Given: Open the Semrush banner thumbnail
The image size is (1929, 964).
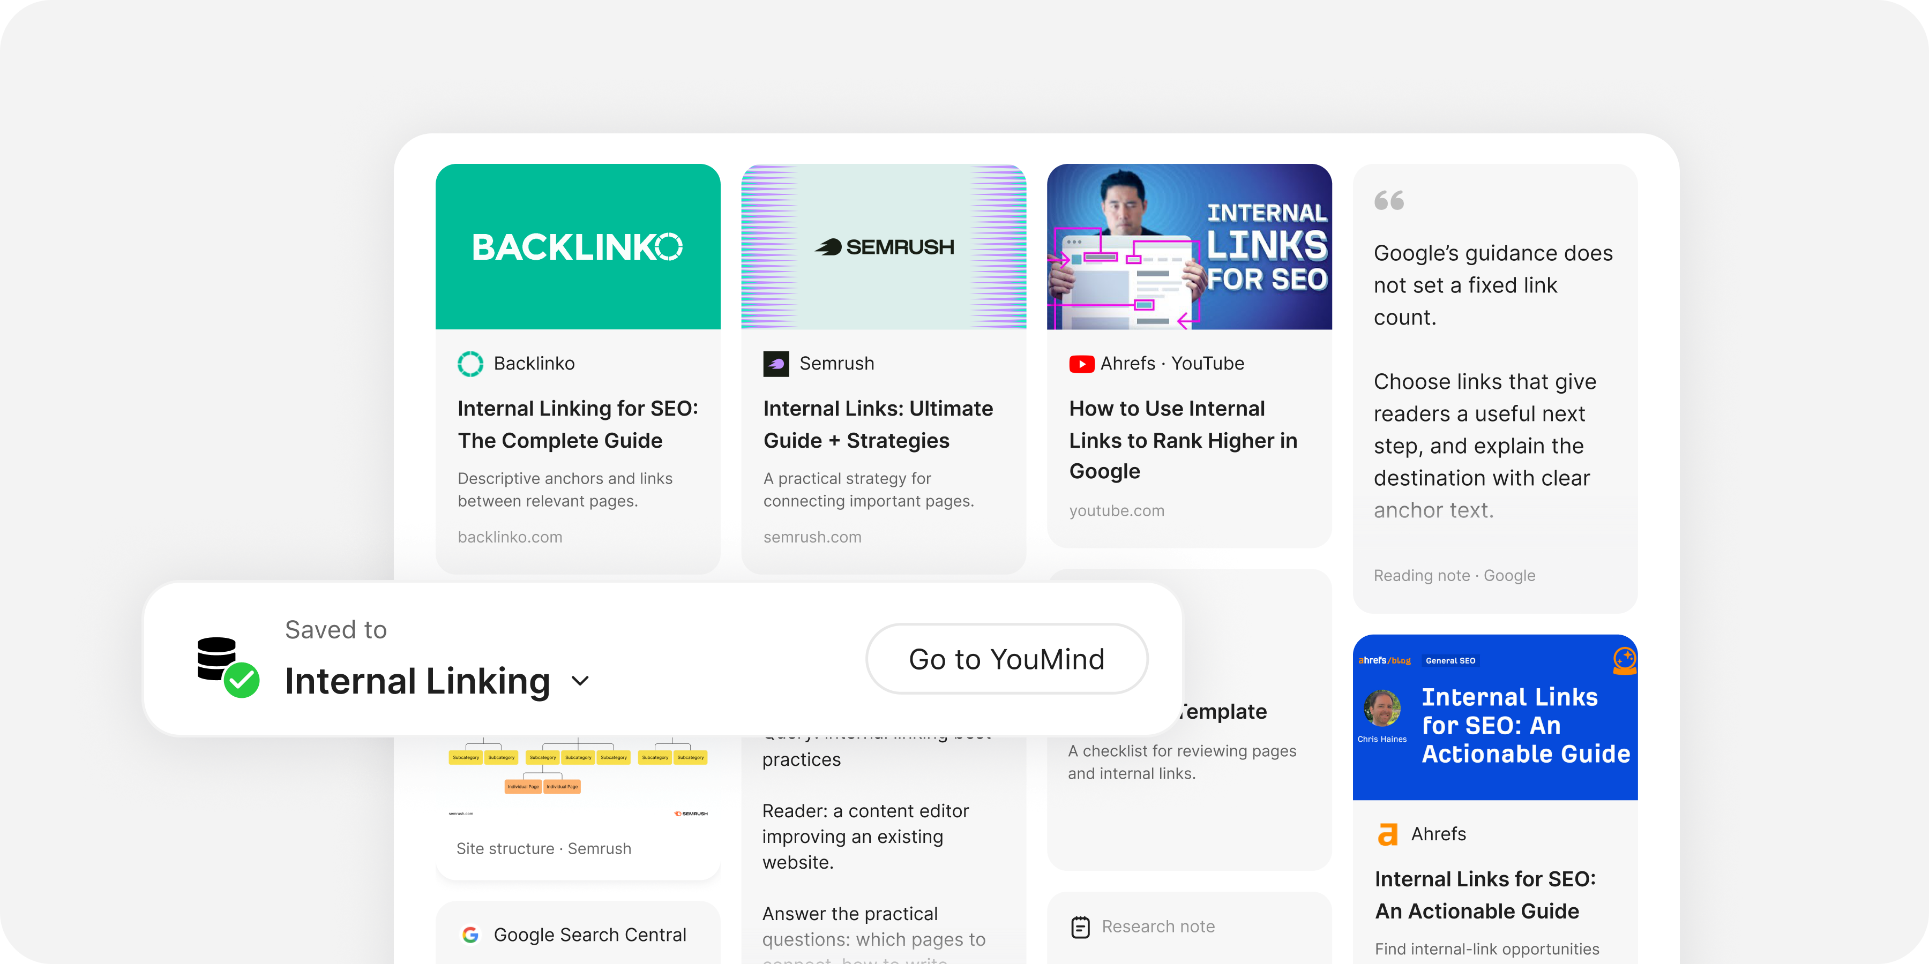Looking at the screenshot, I should (884, 246).
